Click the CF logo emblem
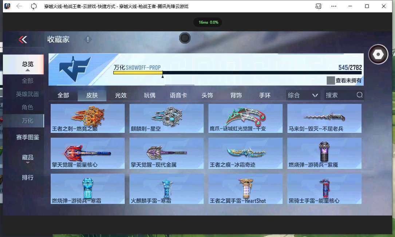395x237 pixels. click(x=75, y=69)
